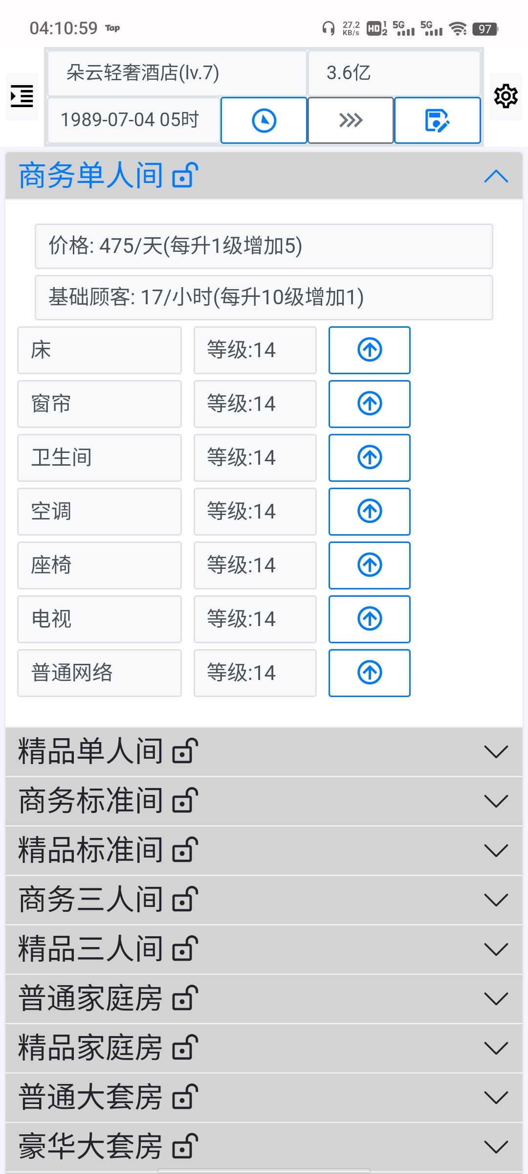Open the 商务三人间 room header
The width and height of the screenshot is (528, 1174).
[90, 900]
